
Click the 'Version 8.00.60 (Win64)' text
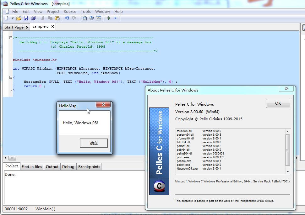click(197, 112)
